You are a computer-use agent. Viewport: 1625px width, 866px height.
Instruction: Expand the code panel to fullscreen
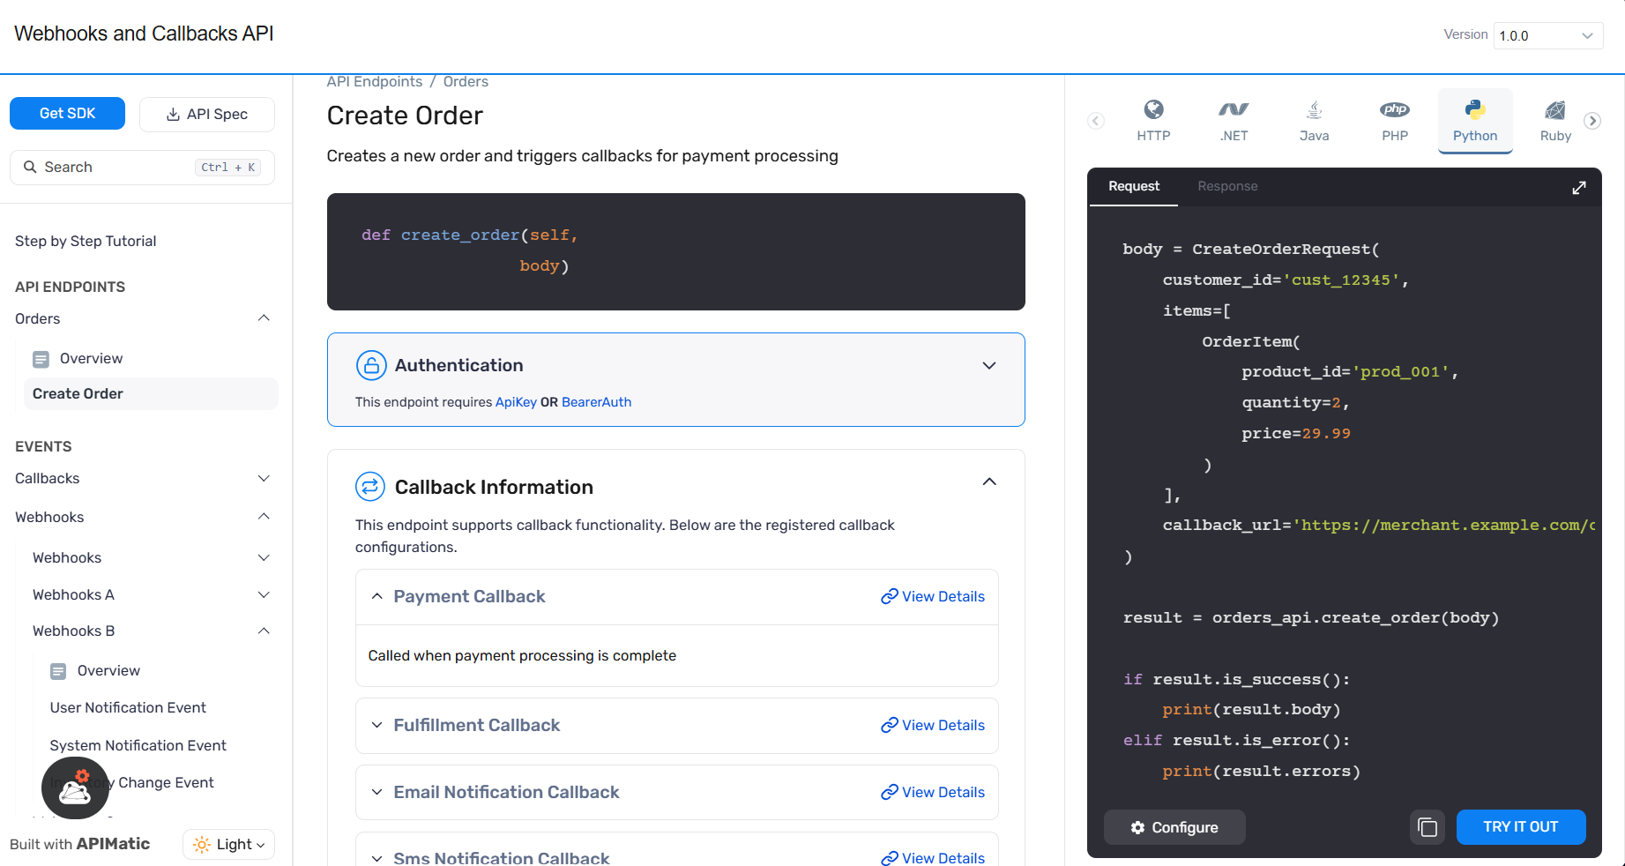click(x=1578, y=187)
